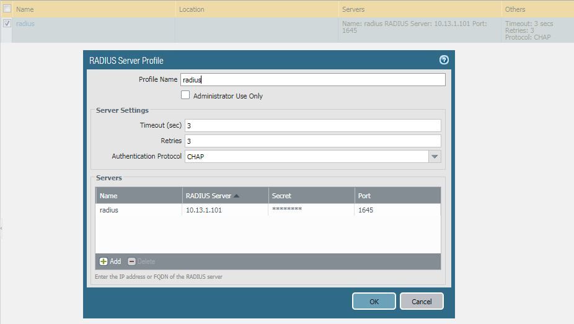Screen dimensions: 574x324
Task: Uncheck the radius profile row checkbox
Action: [7, 24]
